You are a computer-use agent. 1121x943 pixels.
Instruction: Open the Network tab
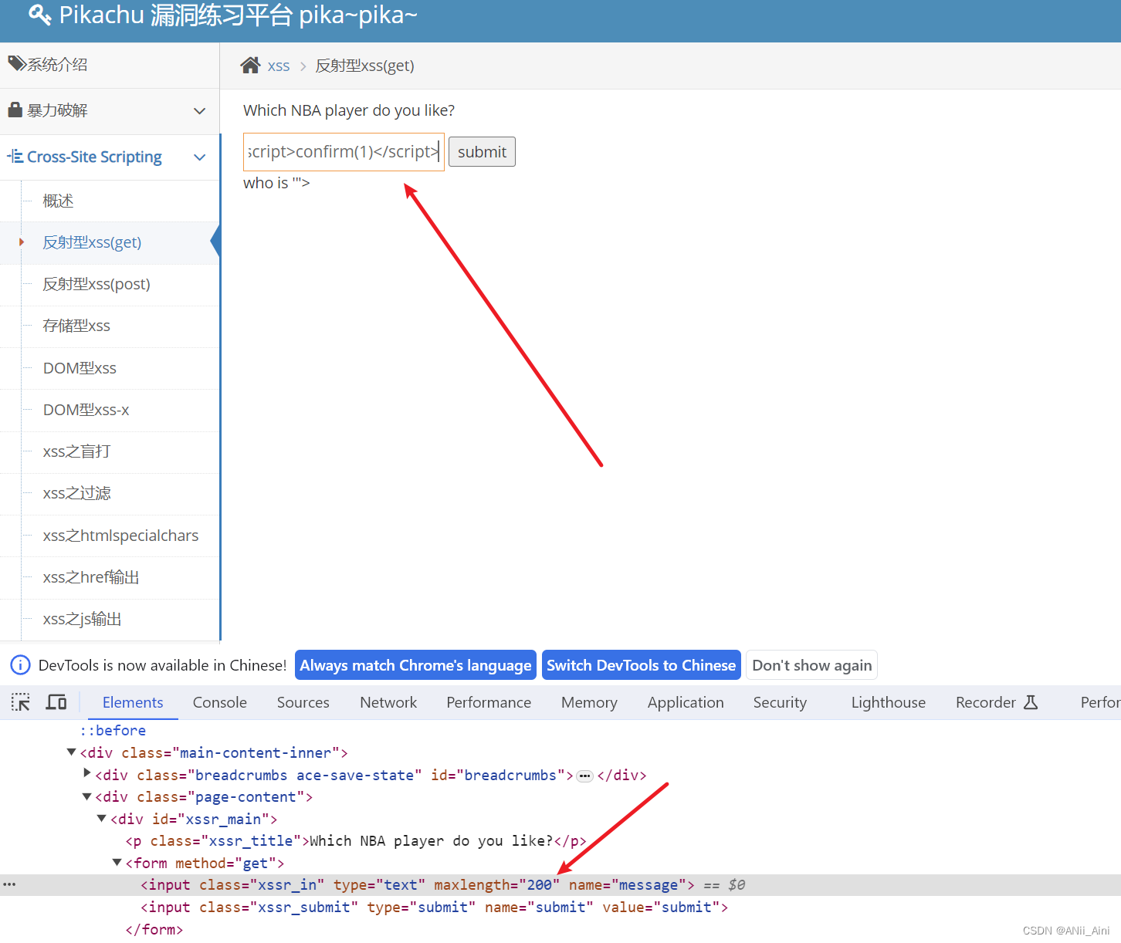(x=388, y=702)
